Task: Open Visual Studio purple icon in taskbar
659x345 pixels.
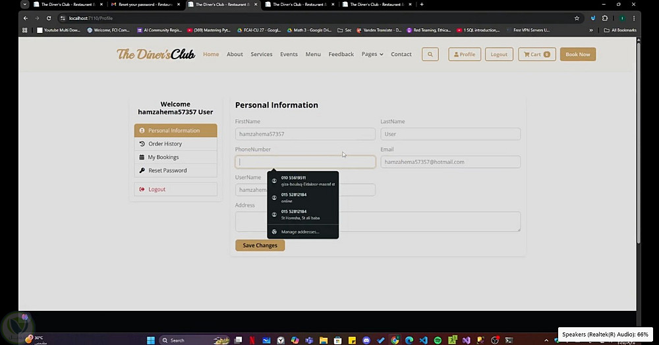Action: point(466,340)
